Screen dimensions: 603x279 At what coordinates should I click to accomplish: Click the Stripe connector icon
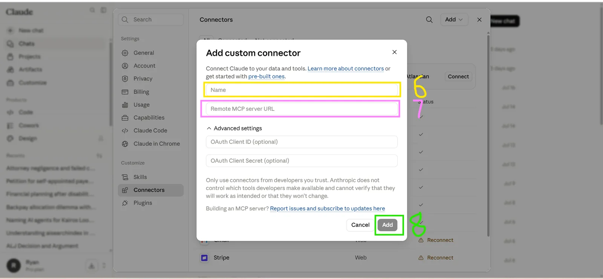(x=204, y=258)
